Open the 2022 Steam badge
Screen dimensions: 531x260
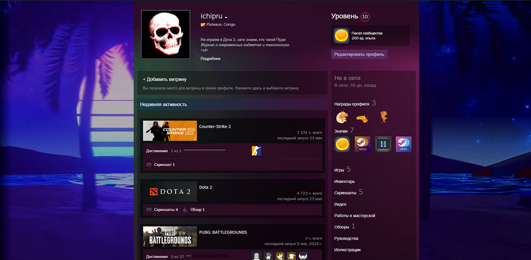tap(403, 144)
